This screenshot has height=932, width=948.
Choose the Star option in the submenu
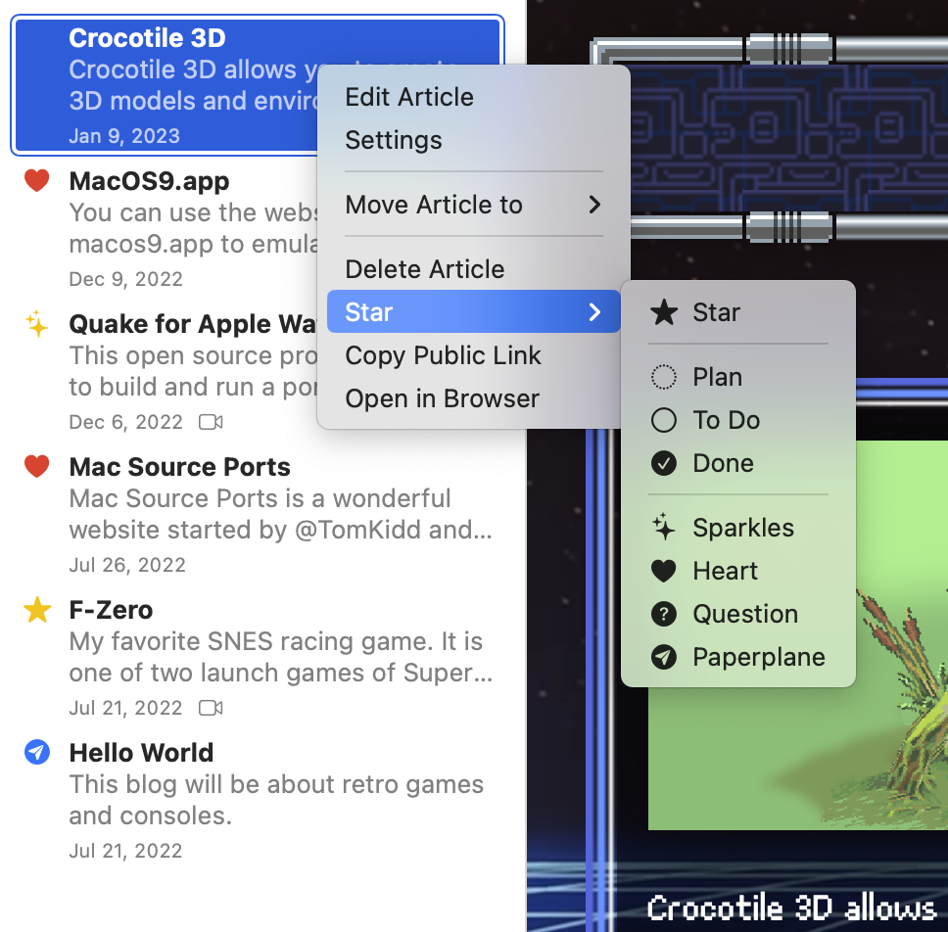pyautogui.click(x=716, y=312)
